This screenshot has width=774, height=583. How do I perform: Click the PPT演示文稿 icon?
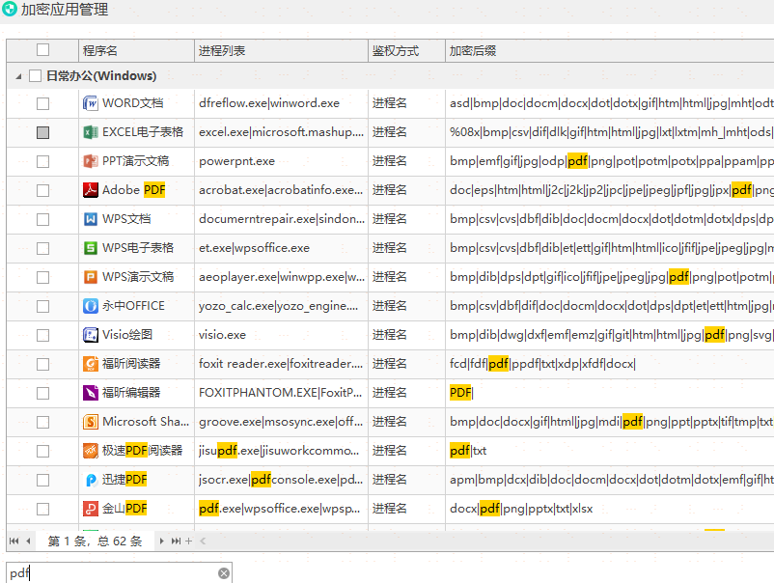[x=91, y=161]
